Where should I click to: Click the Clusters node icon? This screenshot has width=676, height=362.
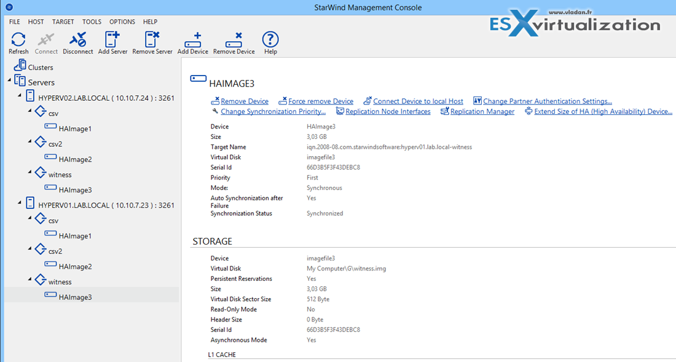point(20,66)
